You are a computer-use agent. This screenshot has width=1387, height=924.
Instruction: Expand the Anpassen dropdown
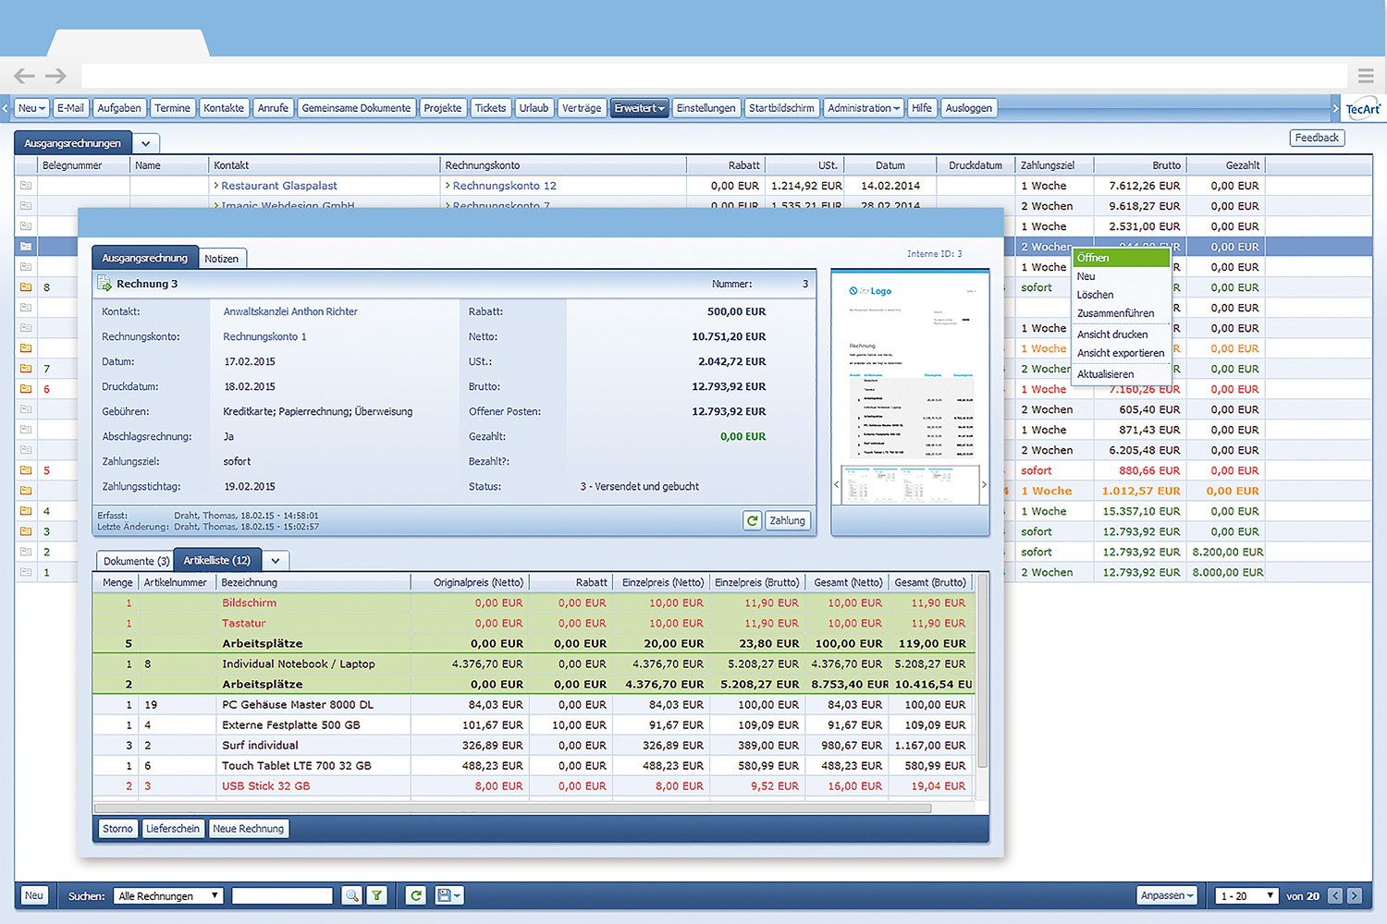(1168, 895)
